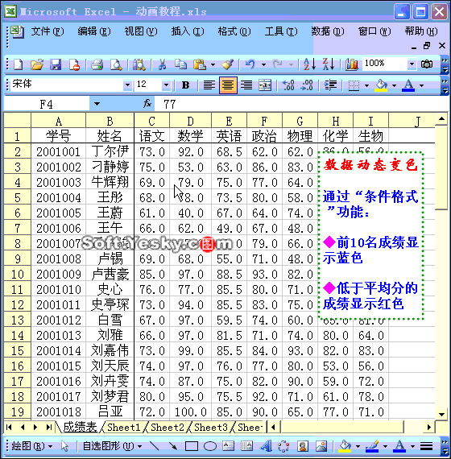451x459 pixels.
Task: Click the camera icon in toolbar
Action: (427, 64)
